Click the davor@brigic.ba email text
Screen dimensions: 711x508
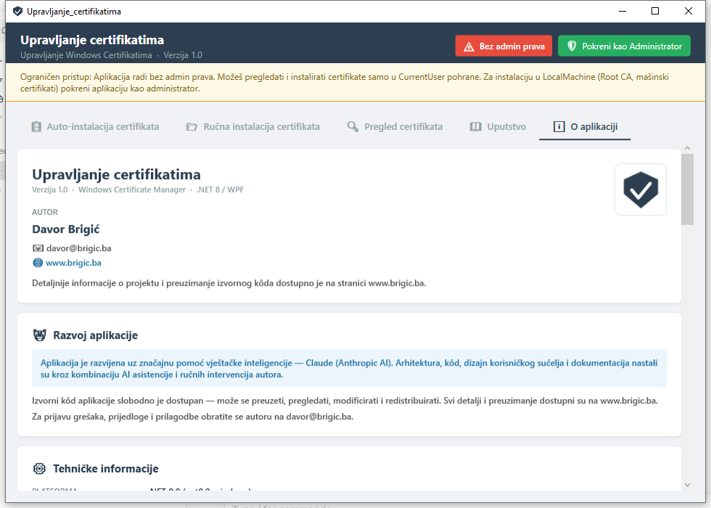(79, 248)
